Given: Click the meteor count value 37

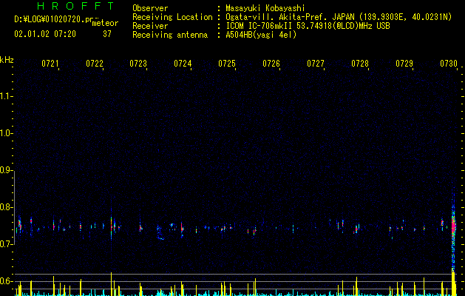Looking at the screenshot, I should point(107,34).
